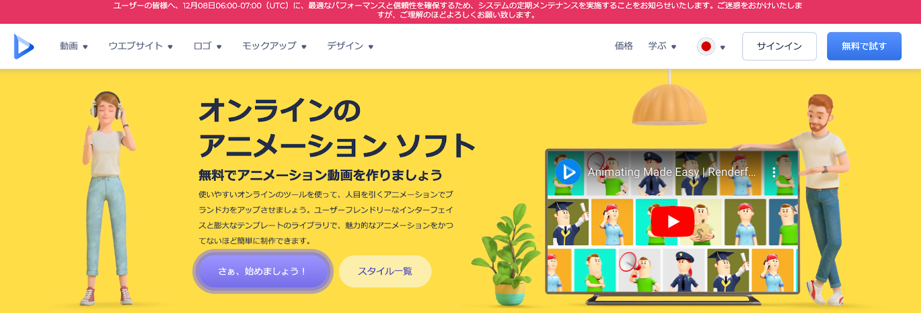Click the purple さぁ、始めましょう！ button
This screenshot has width=921, height=313.
click(x=262, y=271)
